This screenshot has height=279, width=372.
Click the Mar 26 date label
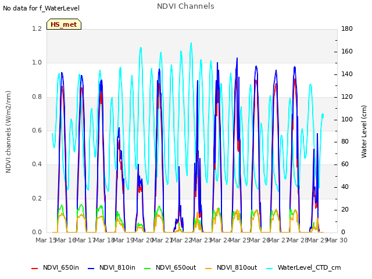260,240
